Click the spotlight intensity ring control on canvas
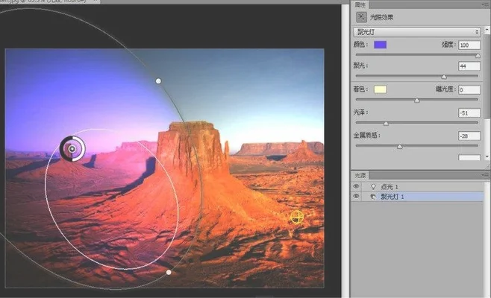The height and width of the screenshot is (298, 491). pyautogui.click(x=72, y=149)
